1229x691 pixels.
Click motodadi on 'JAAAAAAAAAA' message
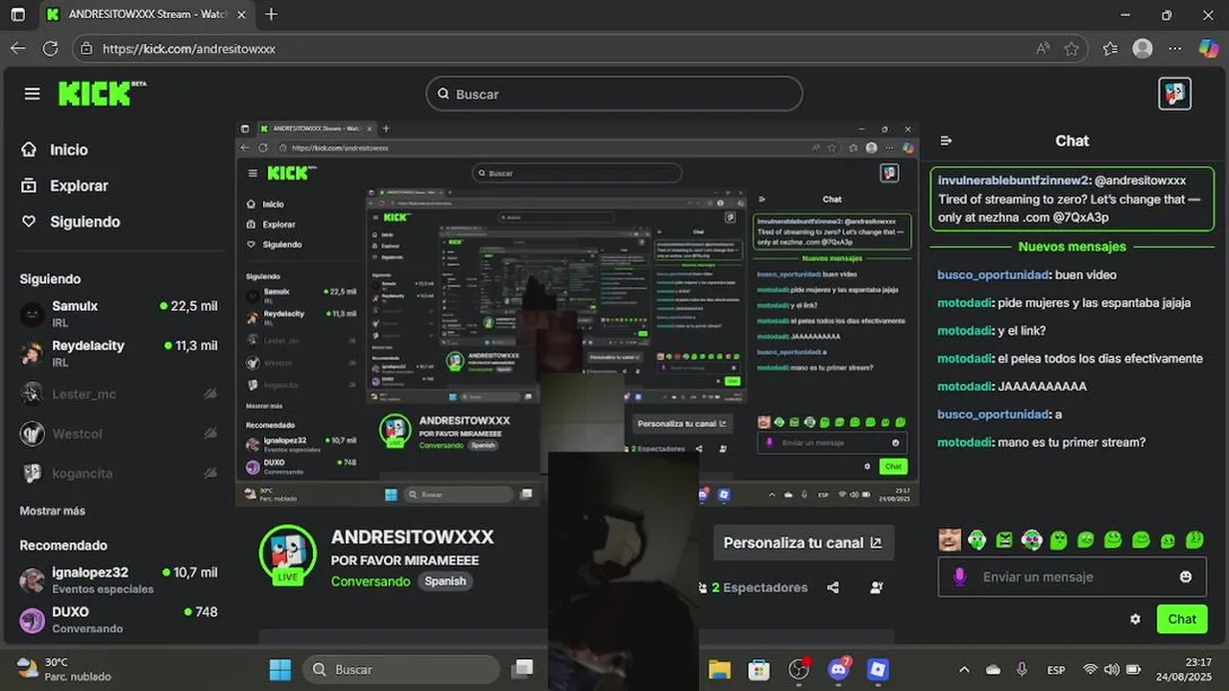[x=964, y=386]
